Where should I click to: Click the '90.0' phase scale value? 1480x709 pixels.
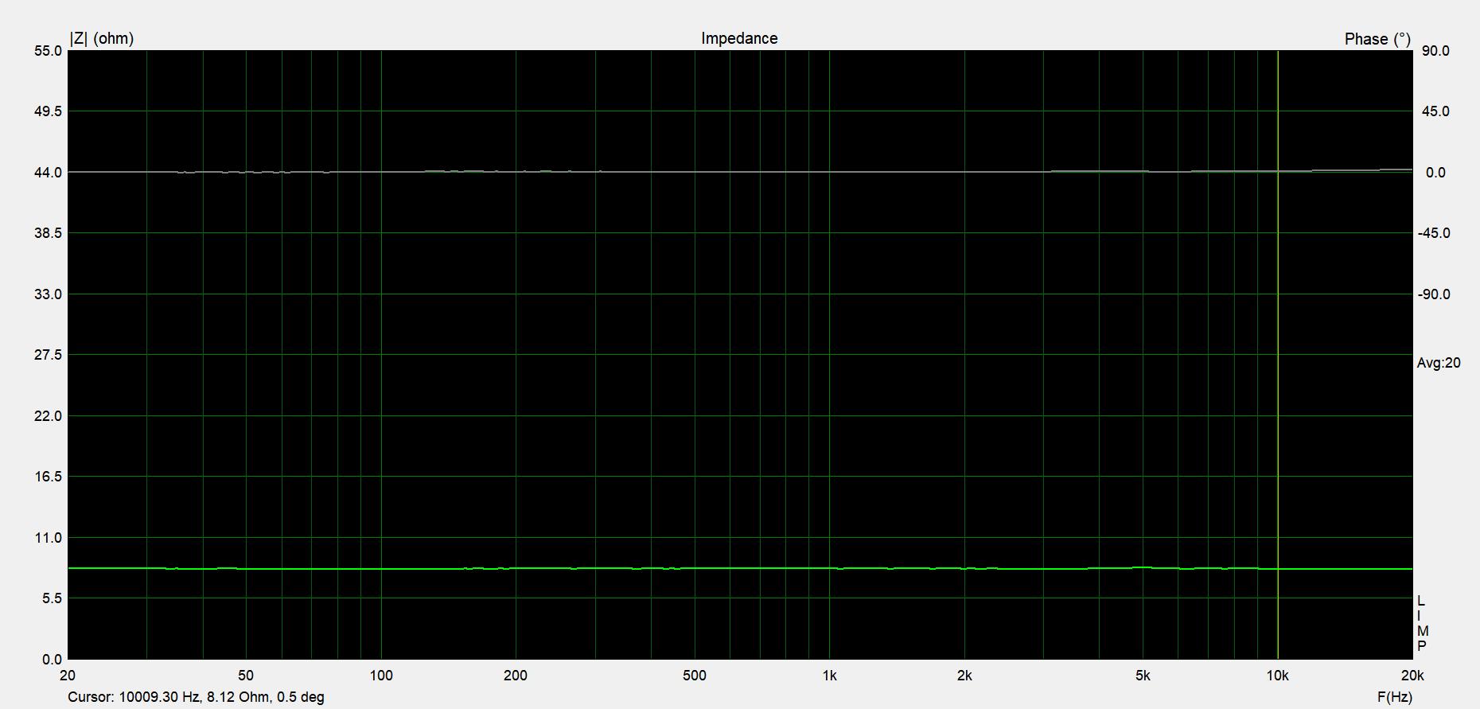1436,51
